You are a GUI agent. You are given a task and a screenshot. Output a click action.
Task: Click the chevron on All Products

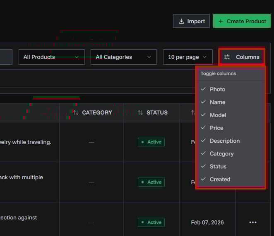coord(77,57)
